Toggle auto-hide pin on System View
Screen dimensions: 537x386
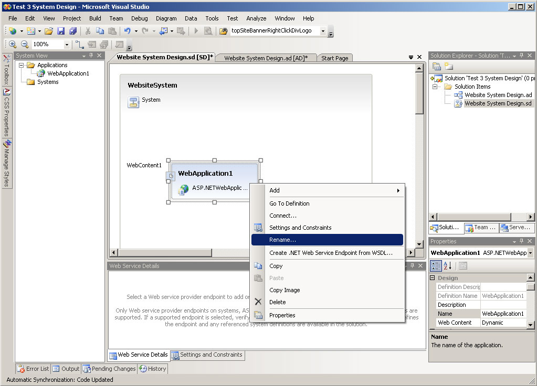click(x=91, y=56)
